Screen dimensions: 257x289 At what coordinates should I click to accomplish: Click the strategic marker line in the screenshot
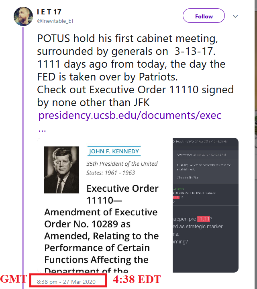pyautogui.click(x=199, y=227)
